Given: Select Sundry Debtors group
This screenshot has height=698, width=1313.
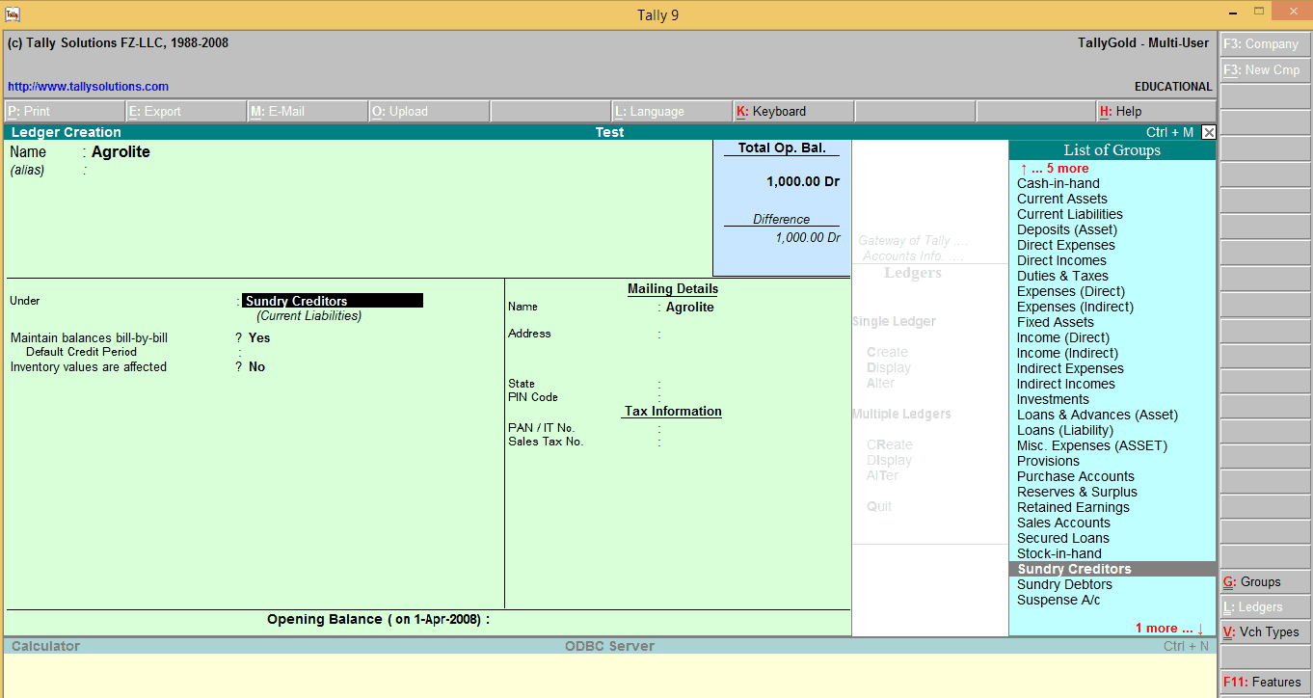Looking at the screenshot, I should (x=1064, y=585).
